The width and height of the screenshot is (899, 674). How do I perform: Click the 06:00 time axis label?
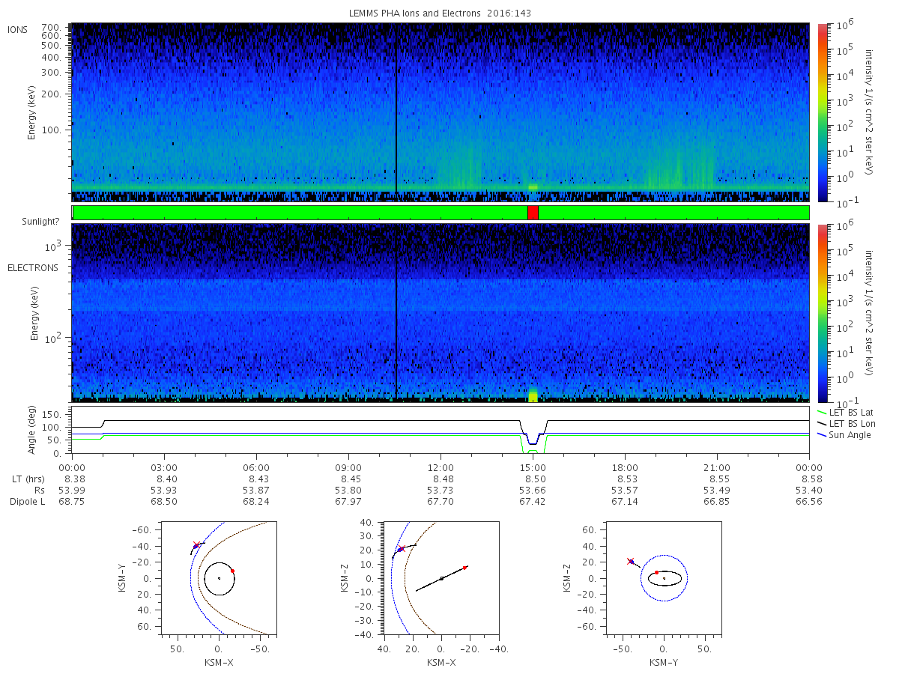[x=256, y=467]
